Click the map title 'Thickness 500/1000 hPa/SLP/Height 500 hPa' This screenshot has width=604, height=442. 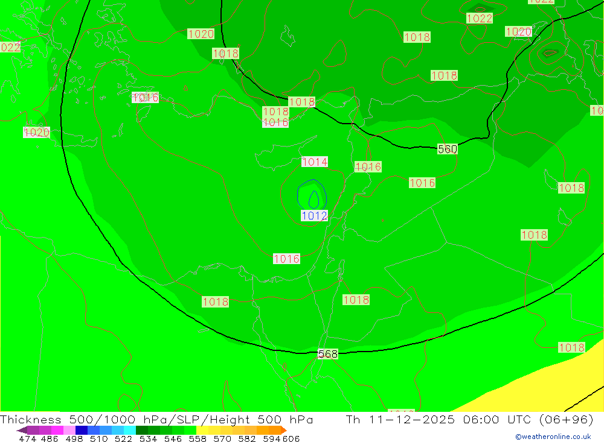click(x=156, y=419)
